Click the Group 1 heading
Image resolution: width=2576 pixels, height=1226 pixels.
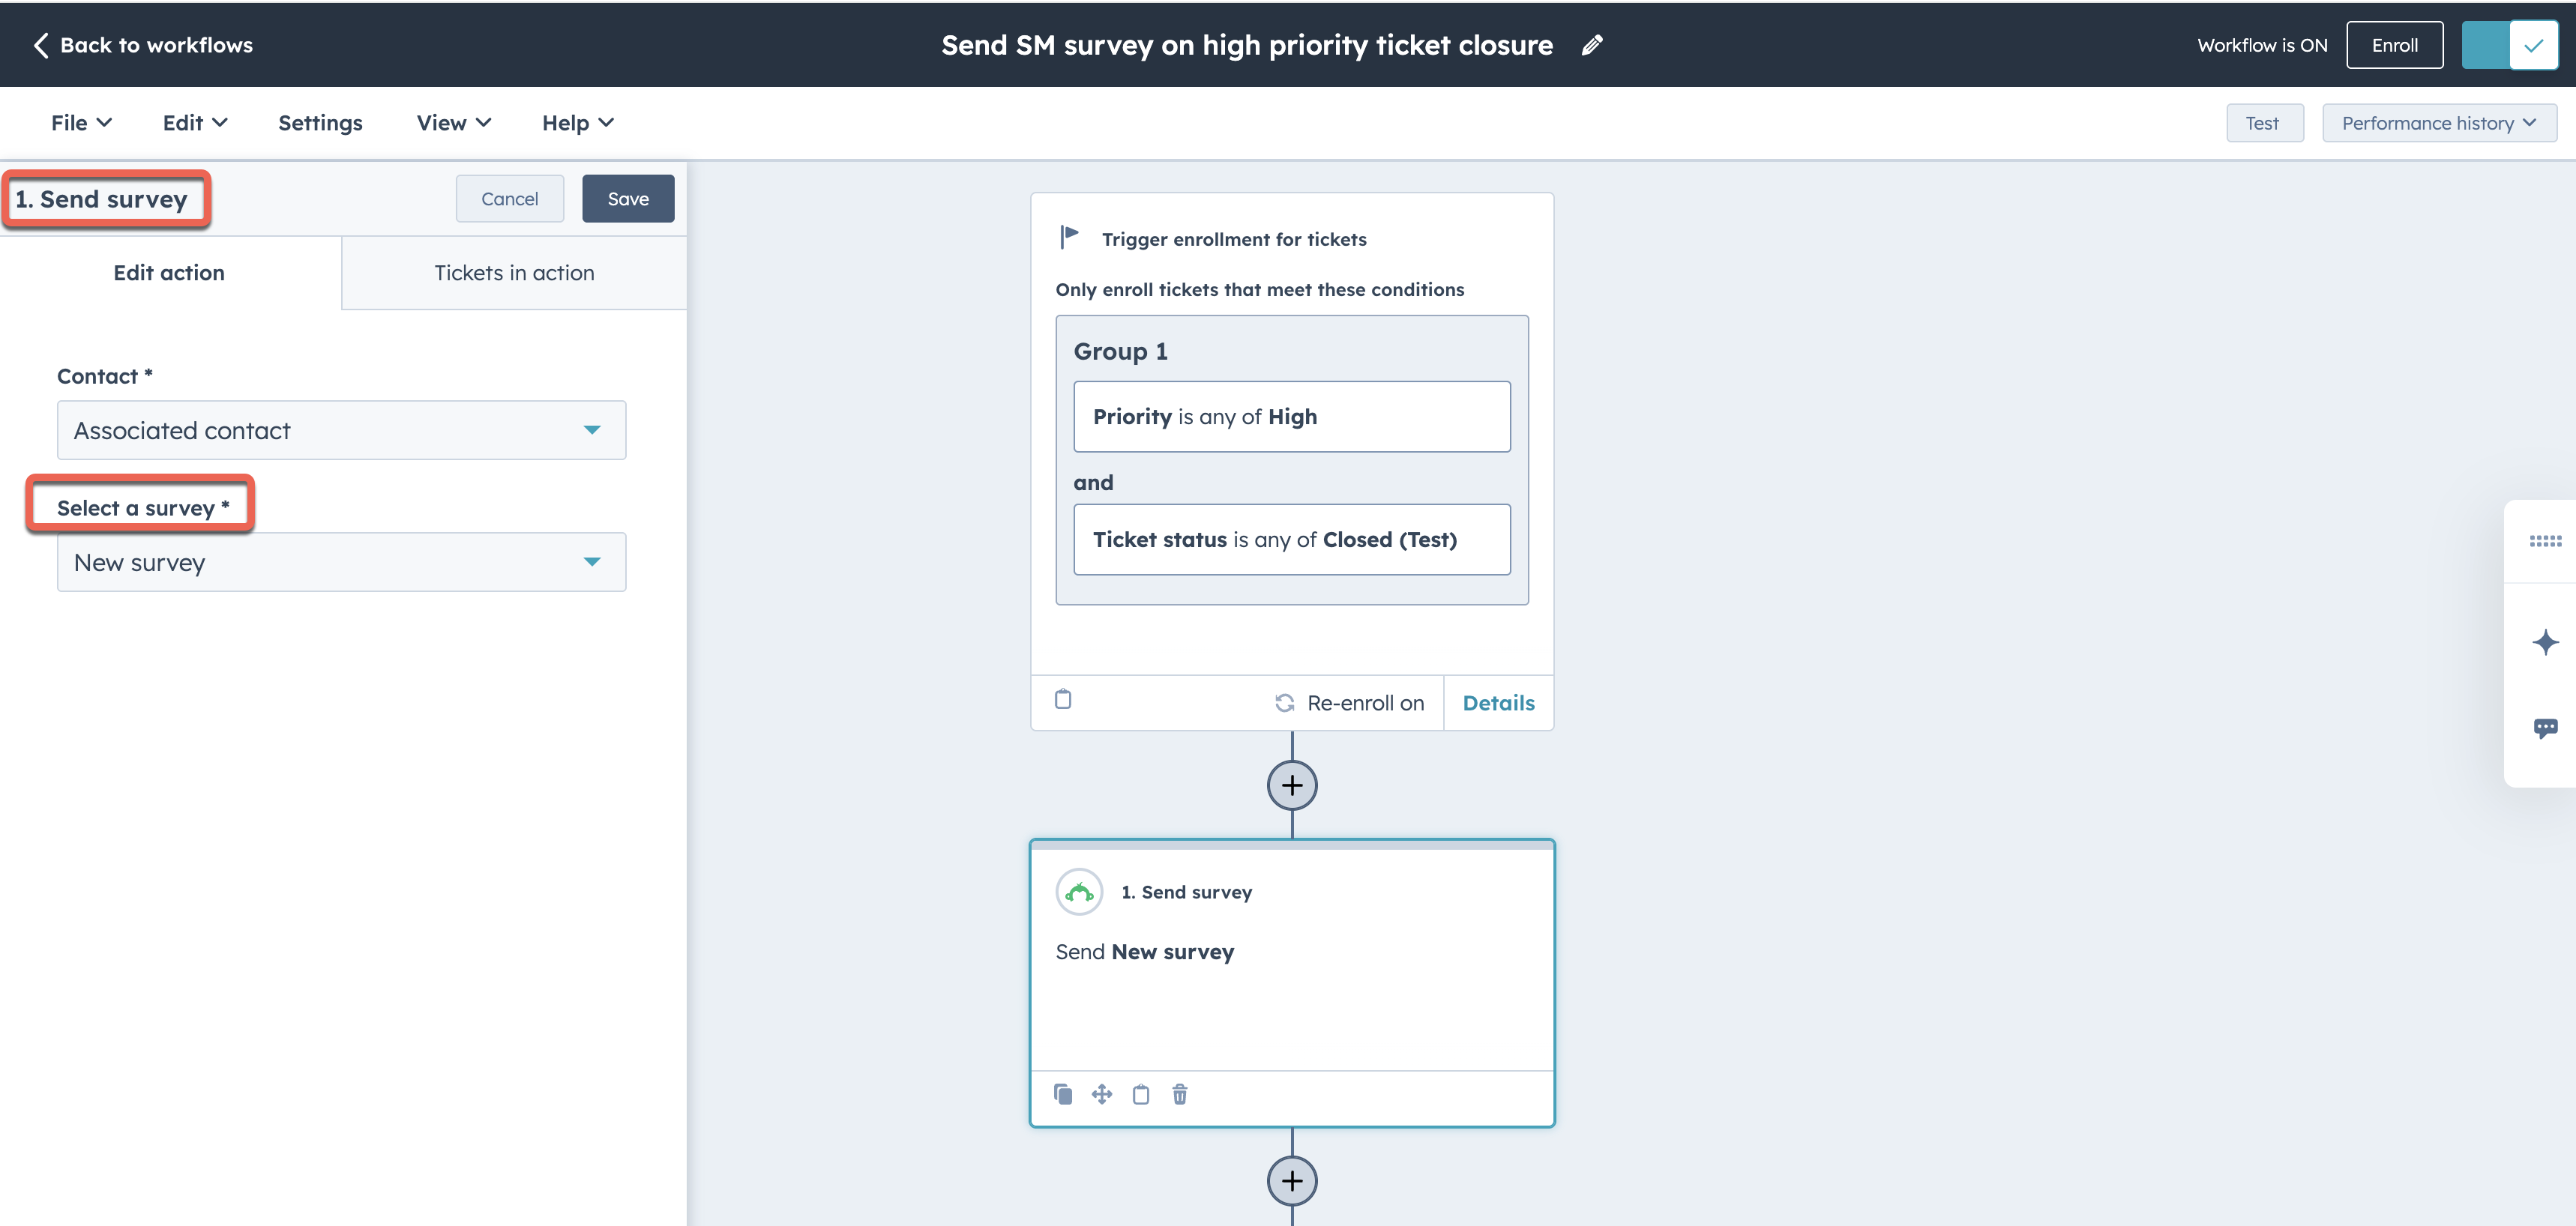[1120, 351]
